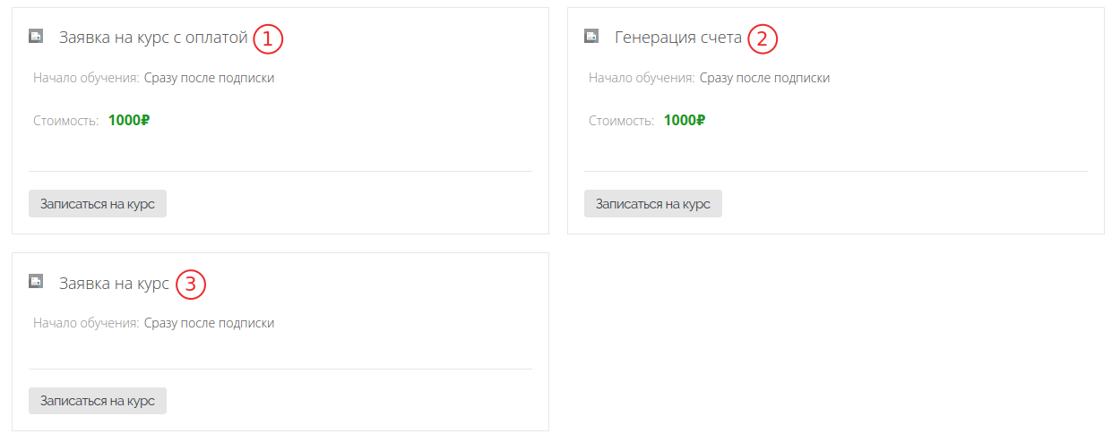Click "Сразу после подписки" in the third card
The width and height of the screenshot is (1112, 442).
point(210,323)
